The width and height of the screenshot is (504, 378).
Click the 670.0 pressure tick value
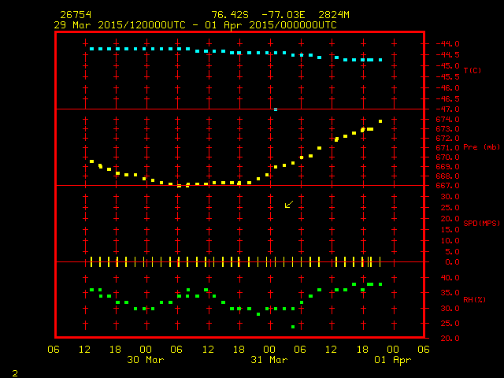click(x=447, y=157)
